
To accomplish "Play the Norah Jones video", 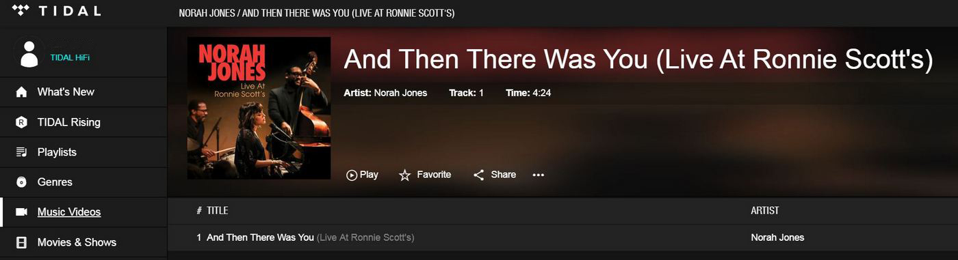I will (x=362, y=175).
